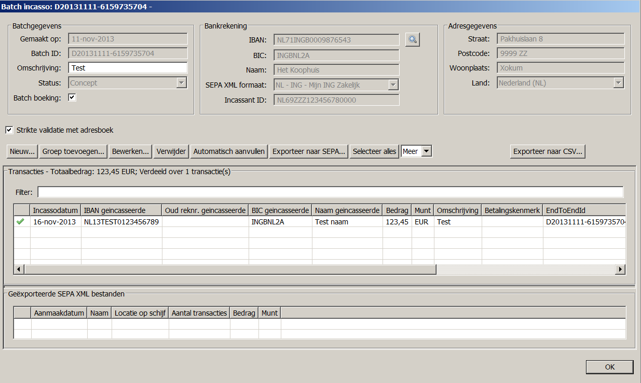
Task: Click the BIC field in Bankrekening
Action: point(337,55)
